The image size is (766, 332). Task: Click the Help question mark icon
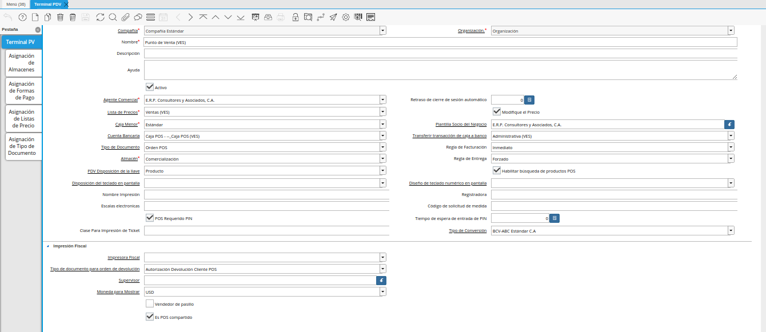(22, 17)
